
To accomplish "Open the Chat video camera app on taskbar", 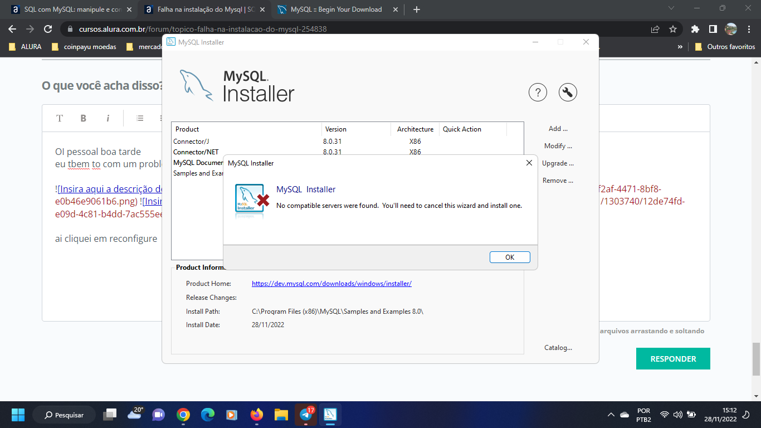I will tap(159, 415).
